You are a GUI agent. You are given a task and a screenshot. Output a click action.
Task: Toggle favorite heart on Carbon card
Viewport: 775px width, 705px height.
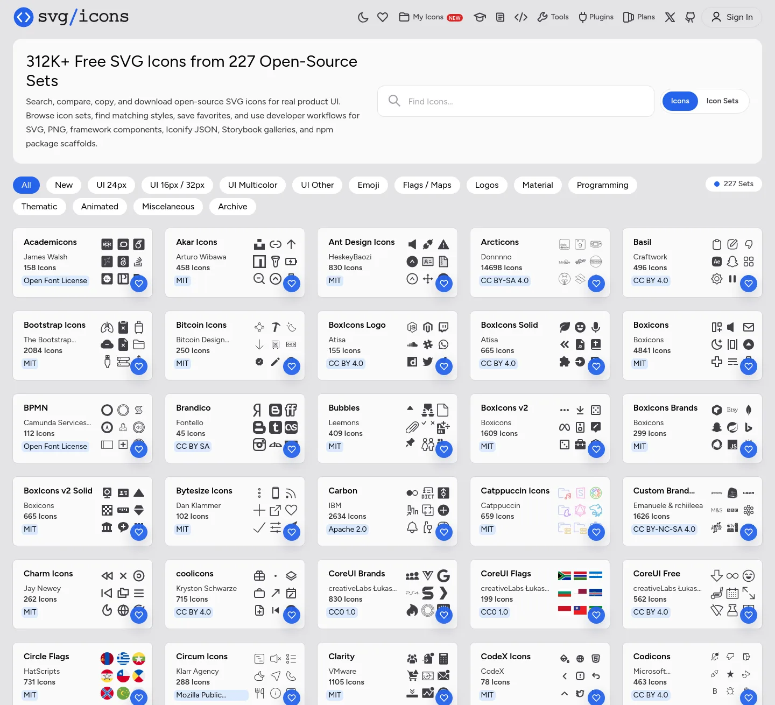point(444,532)
